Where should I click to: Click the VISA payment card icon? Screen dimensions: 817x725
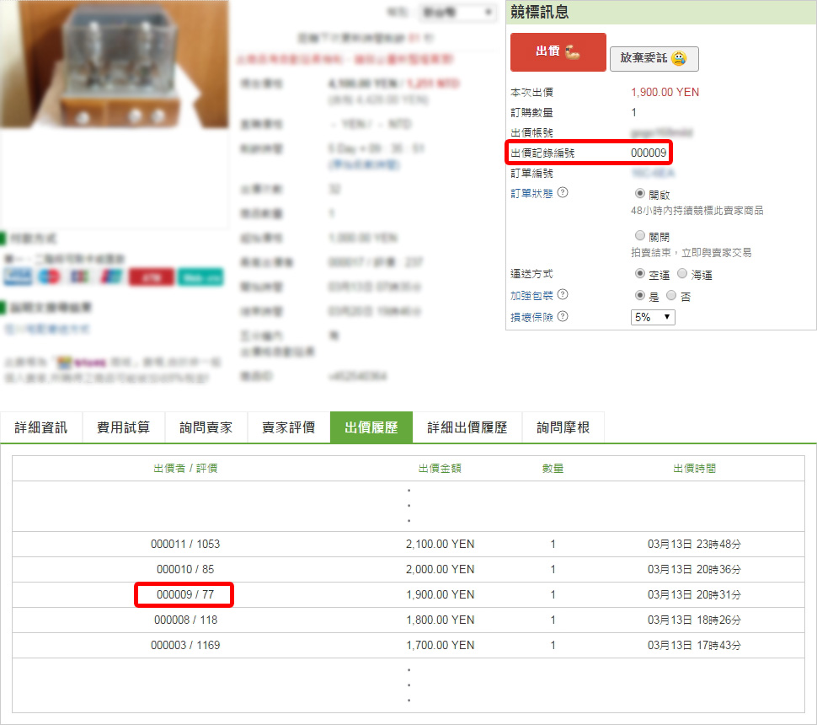[x=17, y=277]
